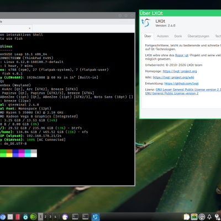Activate the first terminal taskbar entry
The image size is (221, 221).
point(75,217)
